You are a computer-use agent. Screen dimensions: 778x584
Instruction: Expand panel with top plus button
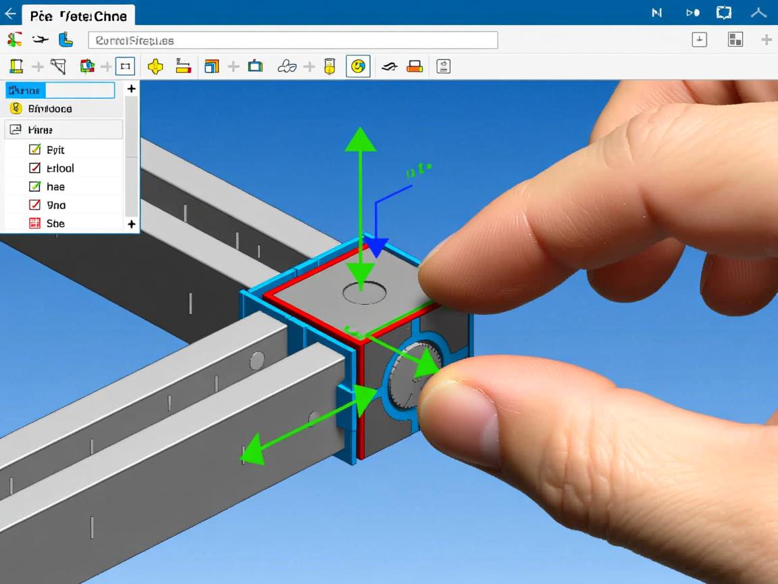(x=131, y=89)
